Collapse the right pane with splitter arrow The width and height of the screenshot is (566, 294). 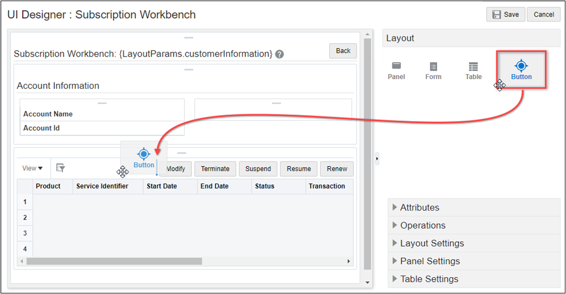pyautogui.click(x=377, y=159)
